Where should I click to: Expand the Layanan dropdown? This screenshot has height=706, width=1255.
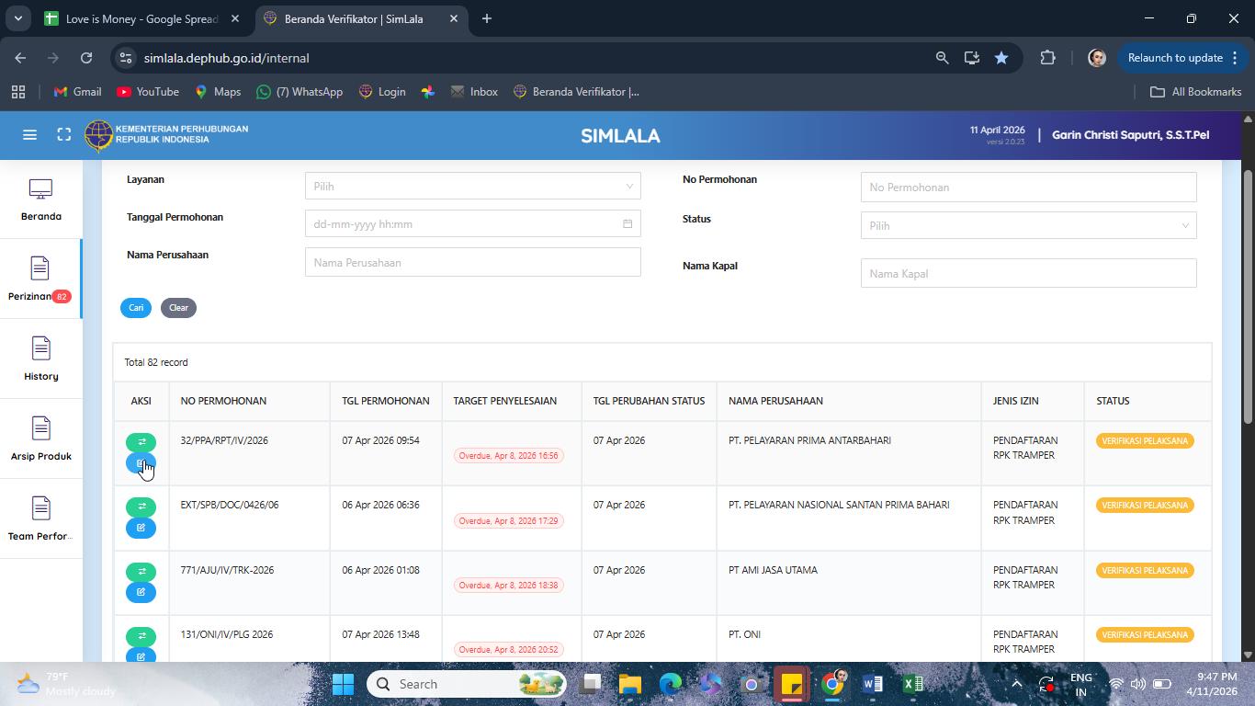click(x=472, y=186)
